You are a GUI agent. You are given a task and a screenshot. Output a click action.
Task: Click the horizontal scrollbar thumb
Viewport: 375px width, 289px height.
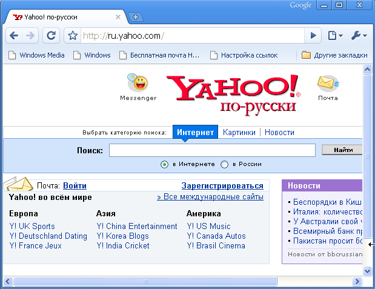[145, 281]
